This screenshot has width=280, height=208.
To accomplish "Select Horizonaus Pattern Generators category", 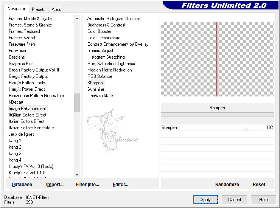I will point(36,96).
